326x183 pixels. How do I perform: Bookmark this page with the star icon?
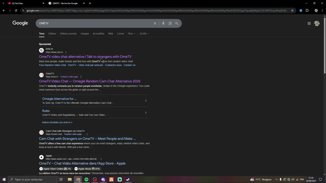pyautogui.click(x=292, y=10)
